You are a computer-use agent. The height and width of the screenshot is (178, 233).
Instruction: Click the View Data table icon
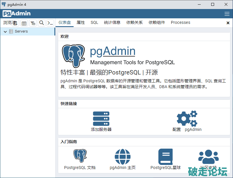point(24,23)
